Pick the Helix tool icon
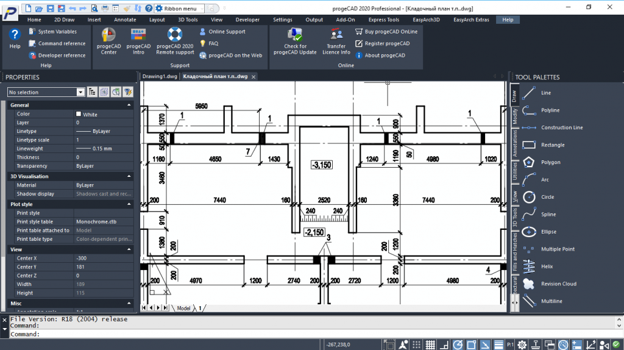Screen dimensions: 624x350 (529, 266)
